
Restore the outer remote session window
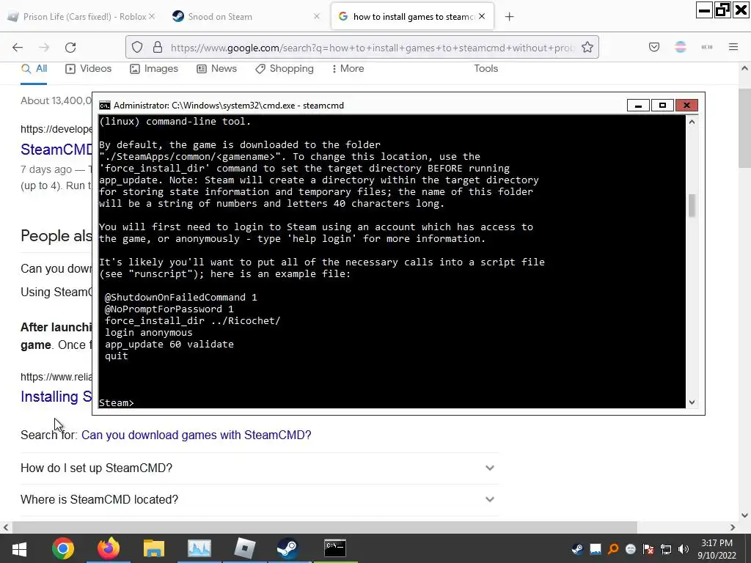[722, 10]
